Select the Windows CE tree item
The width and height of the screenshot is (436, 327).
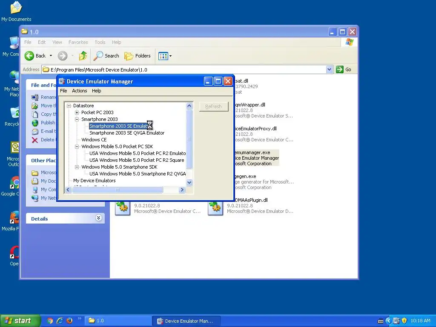pyautogui.click(x=94, y=140)
